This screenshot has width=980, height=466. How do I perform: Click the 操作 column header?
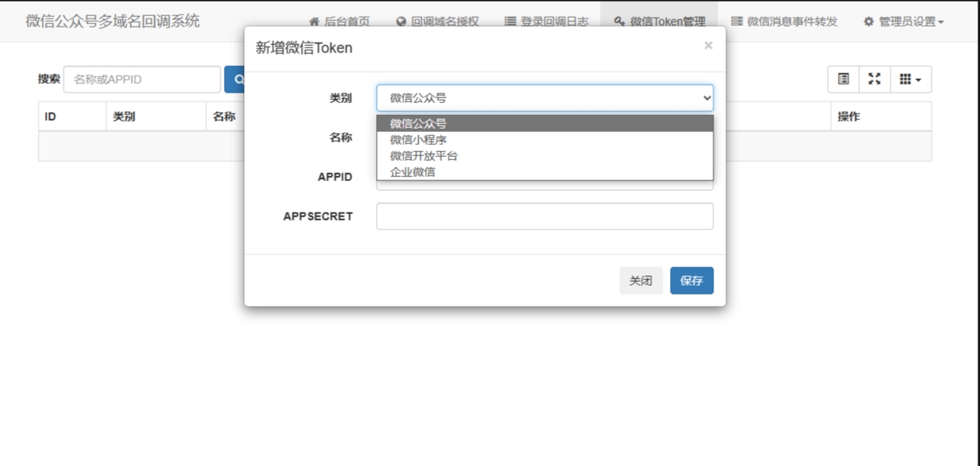click(x=881, y=117)
